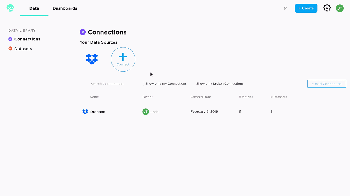Switch to the Data tab
This screenshot has width=350, height=196.
tap(34, 8)
